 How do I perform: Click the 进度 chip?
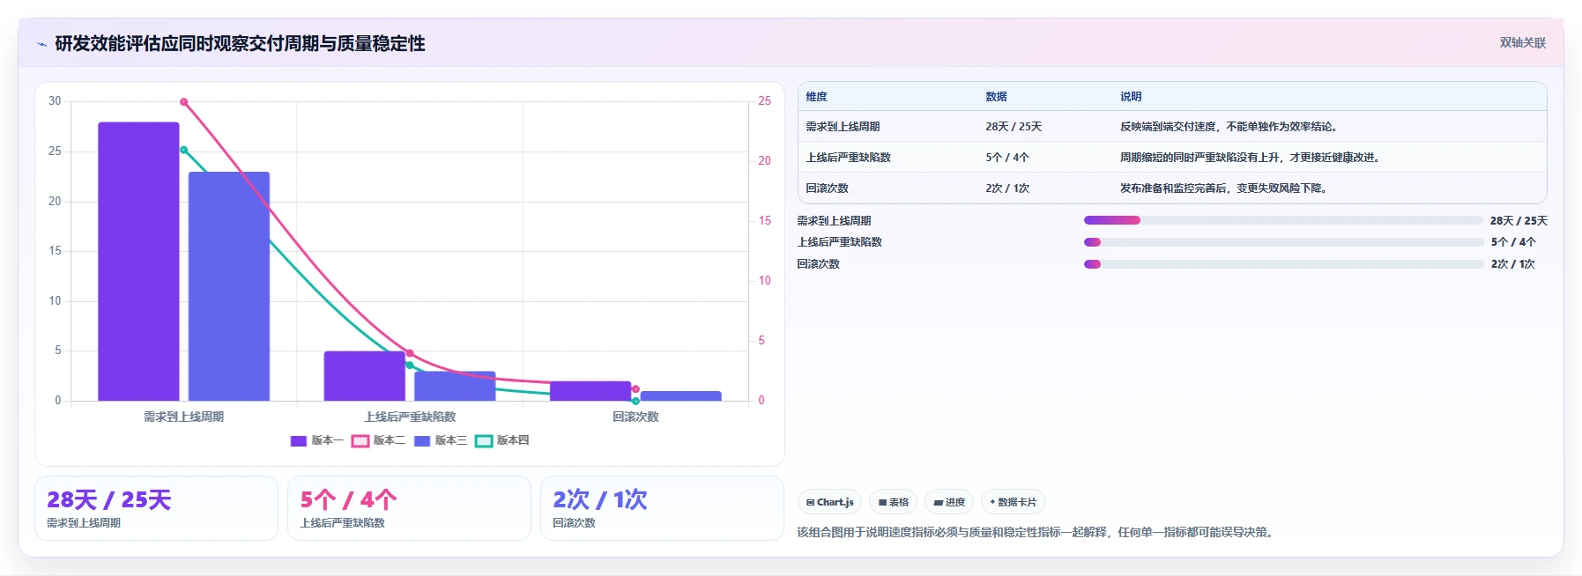coord(949,502)
